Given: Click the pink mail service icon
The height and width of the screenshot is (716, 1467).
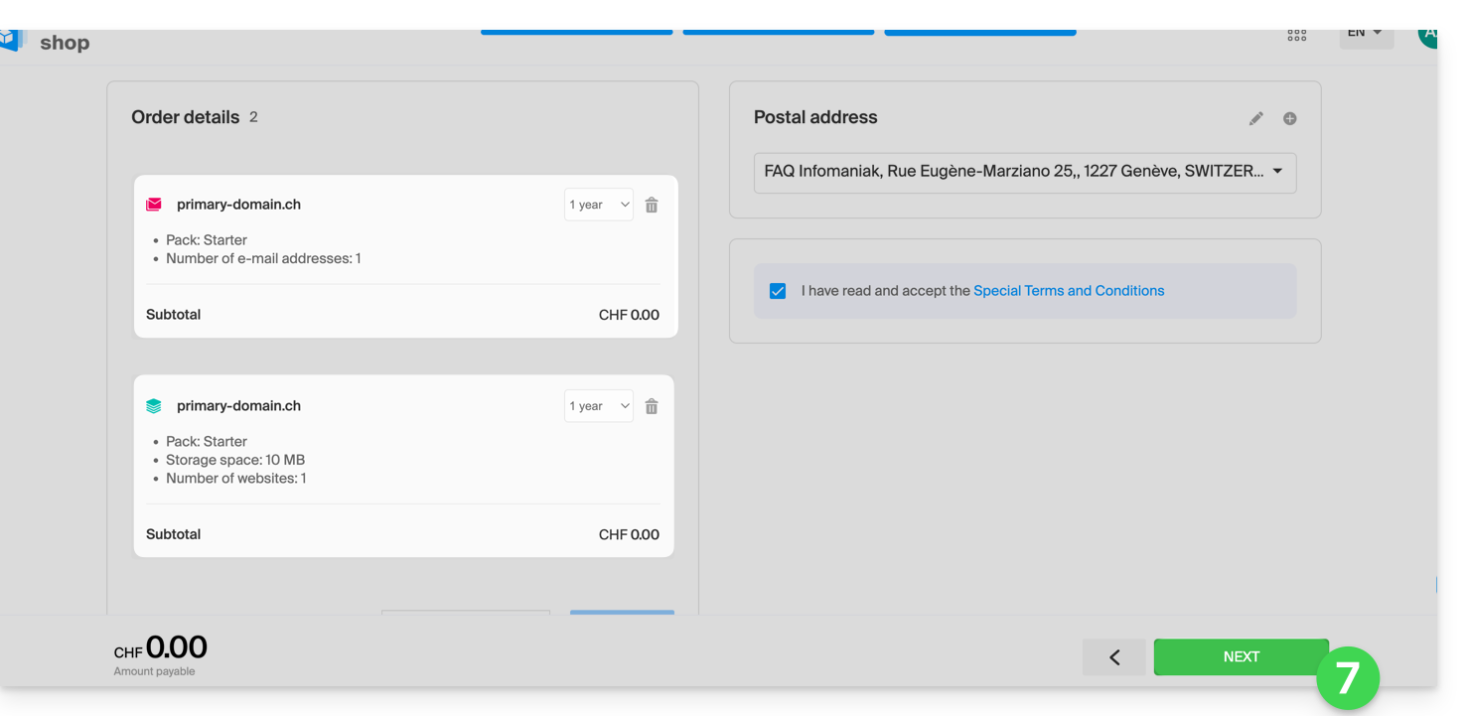Looking at the screenshot, I should [154, 205].
